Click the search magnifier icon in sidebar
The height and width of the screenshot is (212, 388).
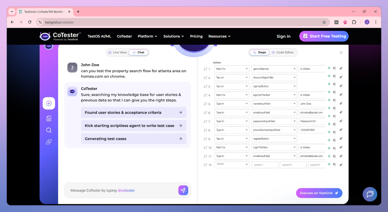[49, 130]
